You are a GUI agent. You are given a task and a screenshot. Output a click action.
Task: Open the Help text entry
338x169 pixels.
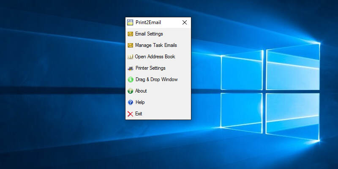(x=140, y=102)
